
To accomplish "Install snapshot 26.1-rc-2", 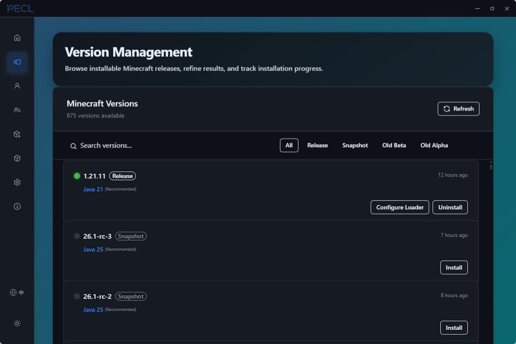I will point(454,328).
